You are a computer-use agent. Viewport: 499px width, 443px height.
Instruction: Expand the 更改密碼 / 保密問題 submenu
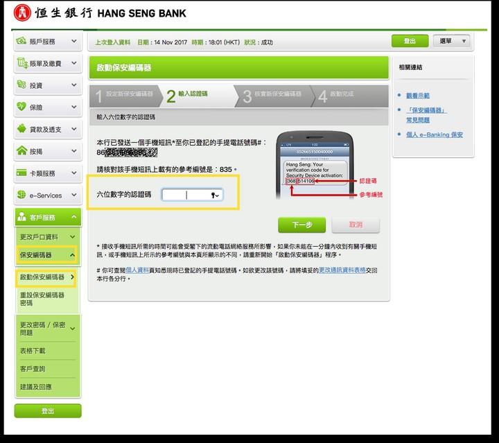click(73, 328)
